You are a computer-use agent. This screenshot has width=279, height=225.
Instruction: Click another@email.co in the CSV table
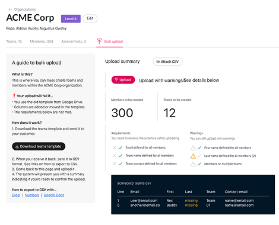coord(145,205)
